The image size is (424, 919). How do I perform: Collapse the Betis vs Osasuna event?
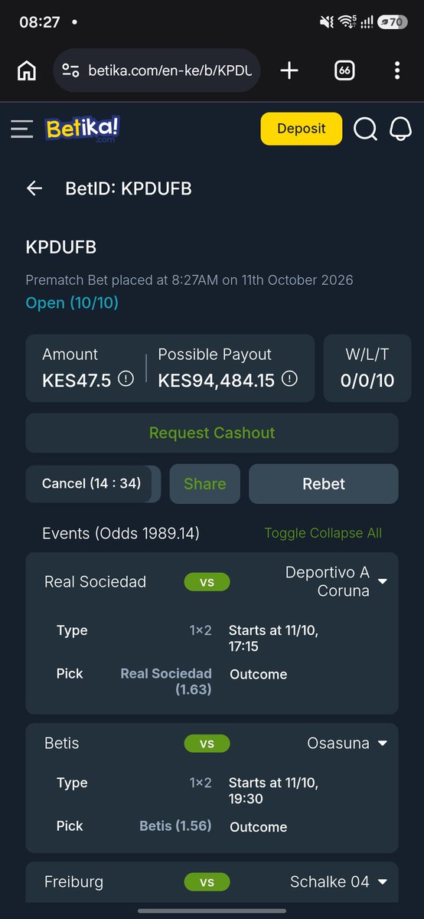(x=383, y=744)
